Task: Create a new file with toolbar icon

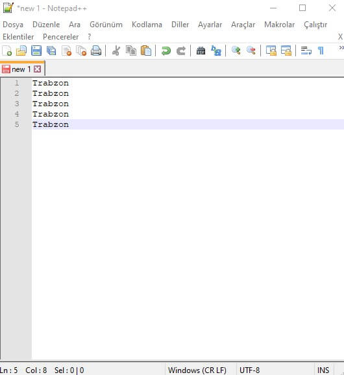Action: [x=6, y=51]
